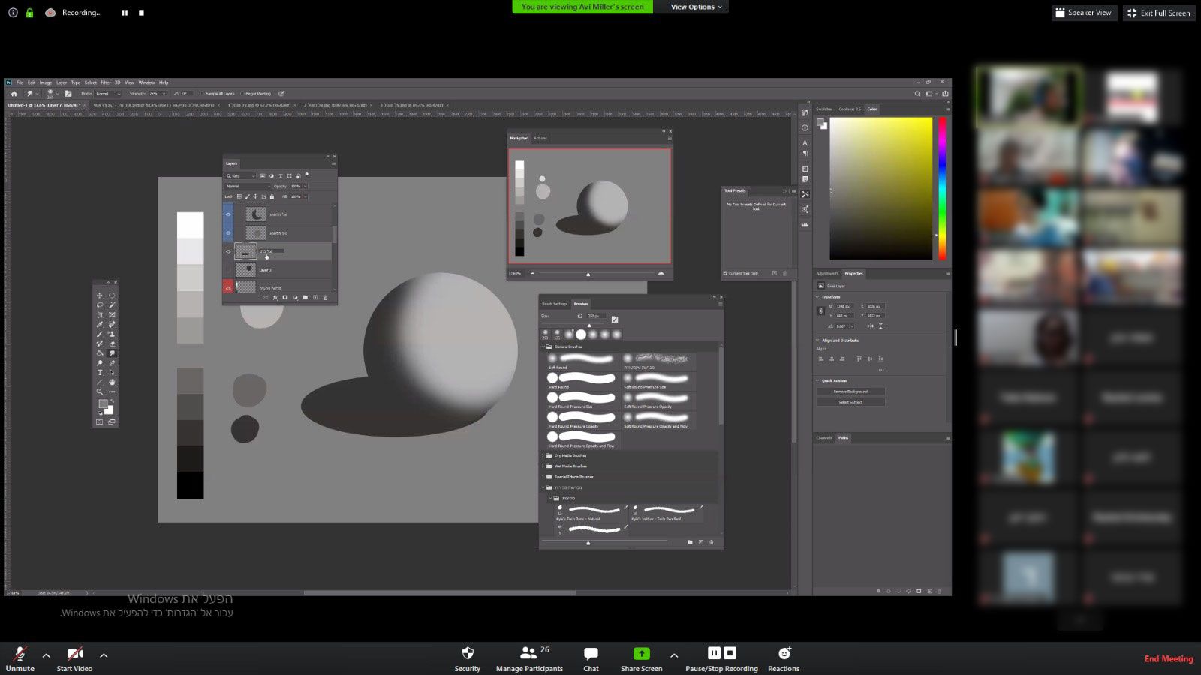Image resolution: width=1201 pixels, height=675 pixels.
Task: Click the trash icon in Layers panel
Action: [325, 298]
